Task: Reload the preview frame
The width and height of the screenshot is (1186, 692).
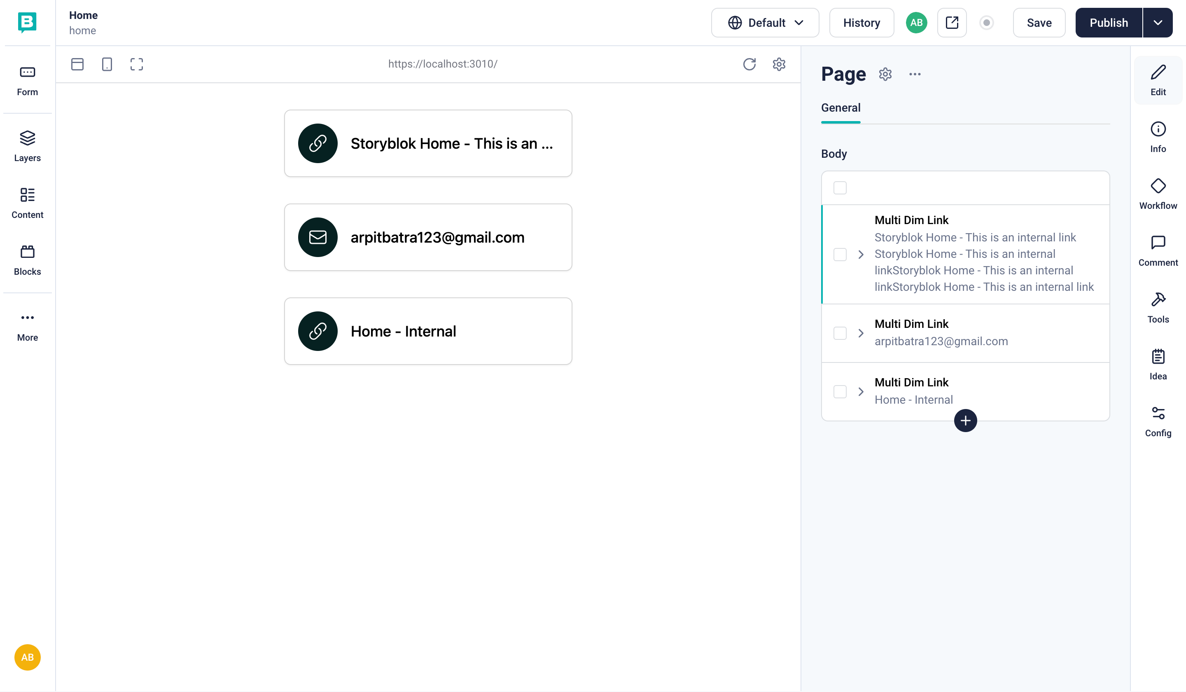Action: 749,64
